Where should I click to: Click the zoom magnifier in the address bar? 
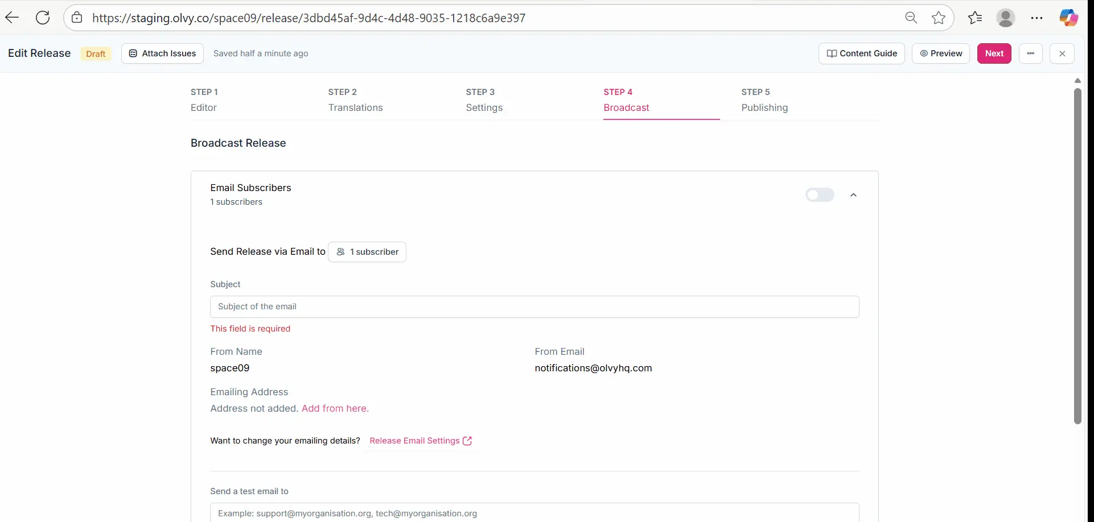pos(911,18)
